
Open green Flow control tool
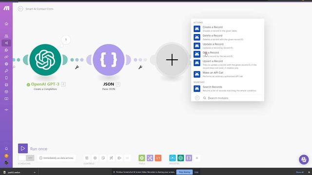[x=142, y=158]
